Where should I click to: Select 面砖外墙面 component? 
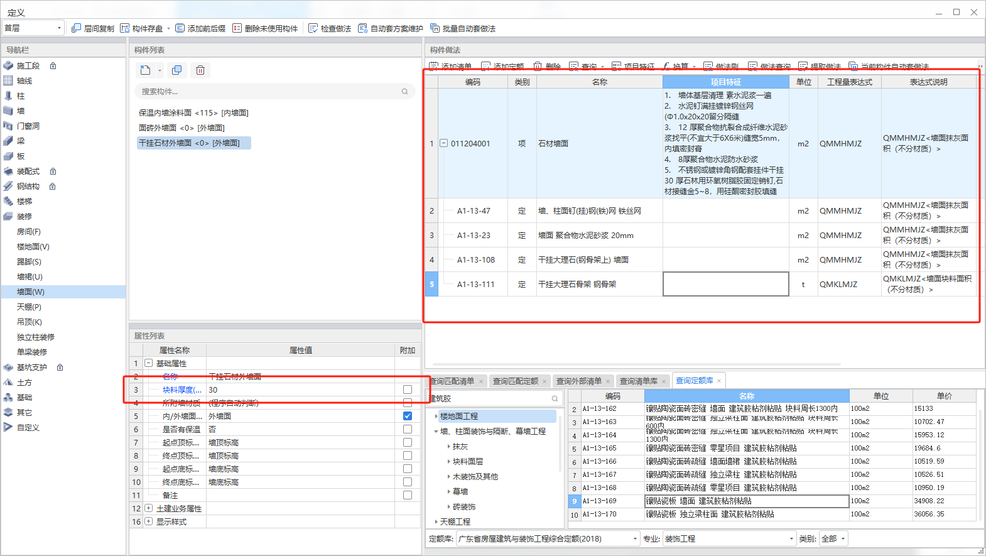(181, 128)
